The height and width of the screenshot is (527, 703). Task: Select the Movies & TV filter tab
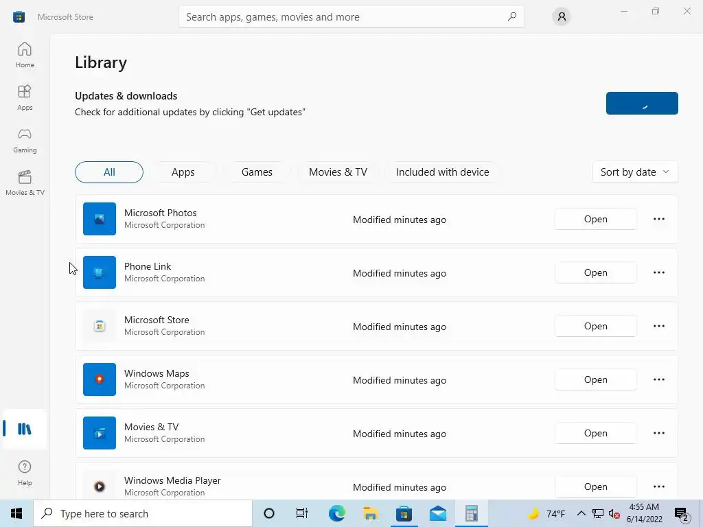[x=338, y=172]
